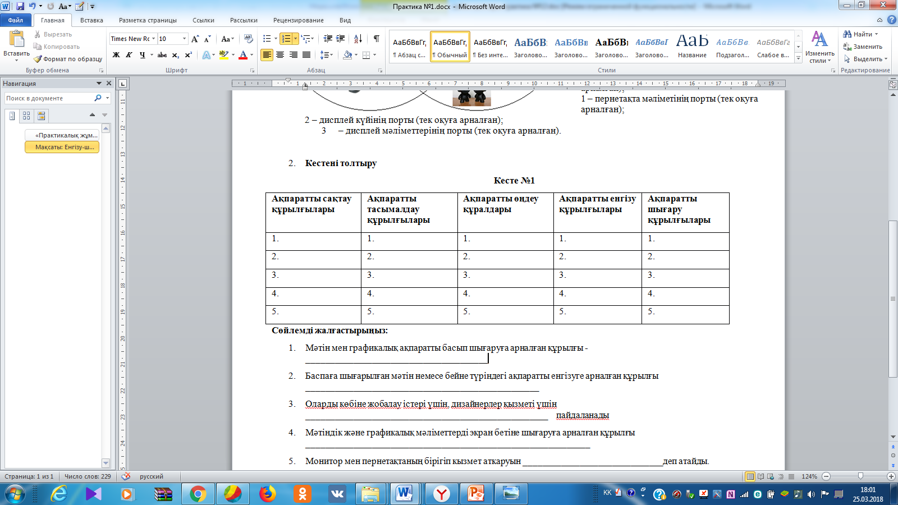
Task: Switch to the Вставка tab
Action: (x=91, y=20)
